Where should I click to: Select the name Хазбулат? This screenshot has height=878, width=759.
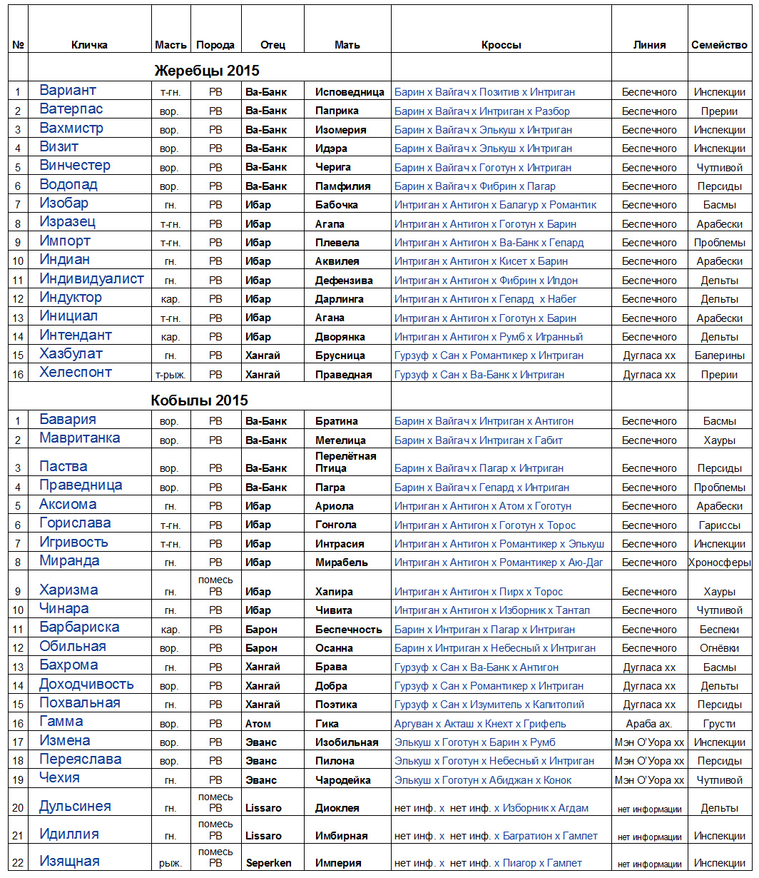coord(71,354)
